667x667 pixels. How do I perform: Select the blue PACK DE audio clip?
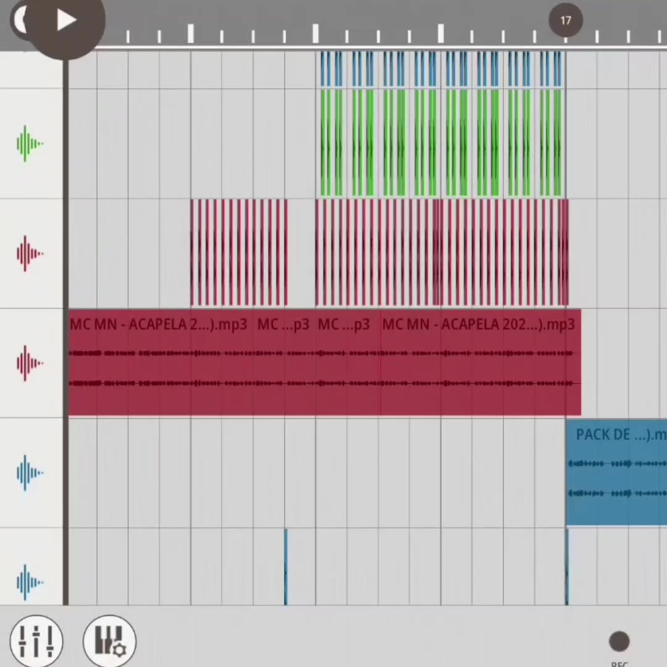coord(616,472)
